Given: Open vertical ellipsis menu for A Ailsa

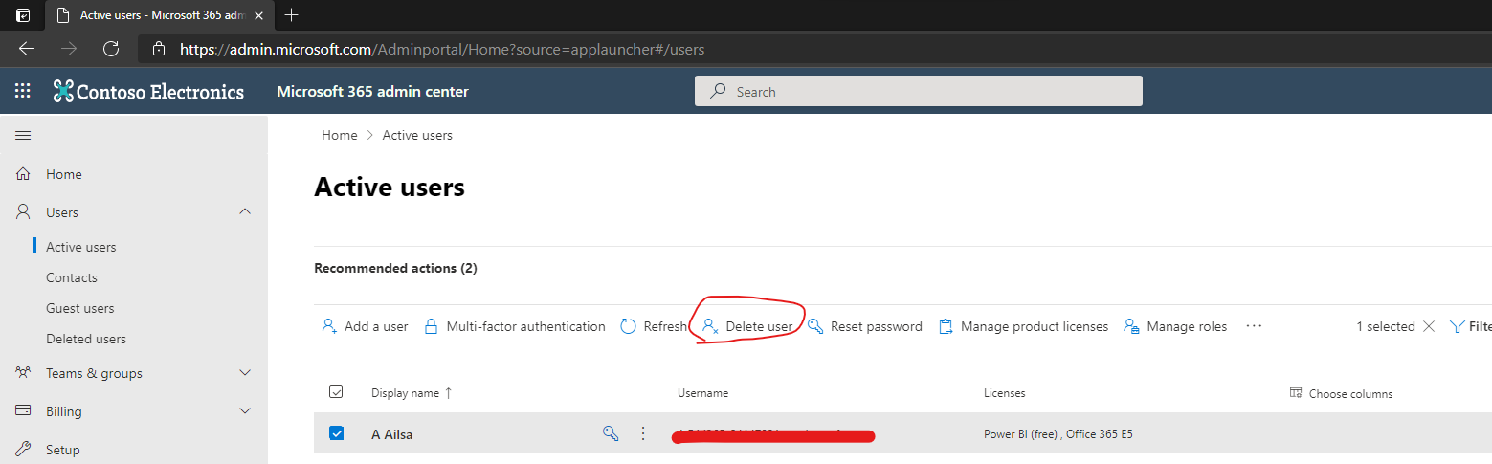Looking at the screenshot, I should 643,433.
